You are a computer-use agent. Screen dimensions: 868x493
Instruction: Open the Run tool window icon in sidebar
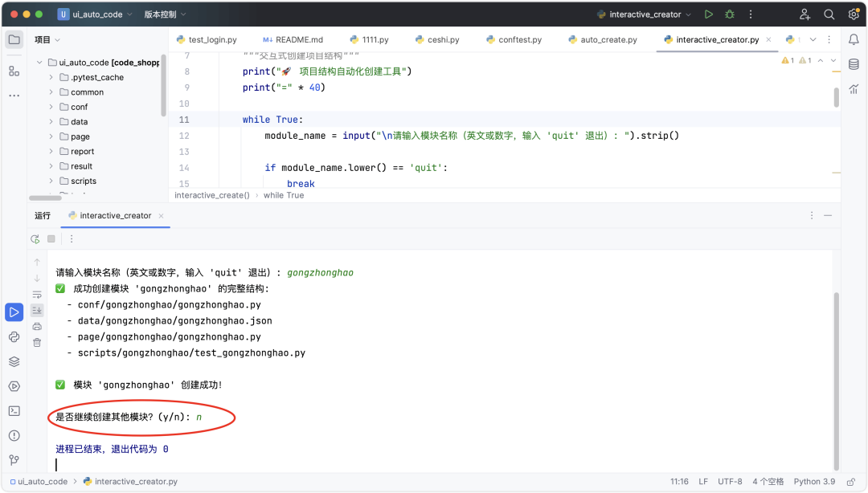click(14, 312)
